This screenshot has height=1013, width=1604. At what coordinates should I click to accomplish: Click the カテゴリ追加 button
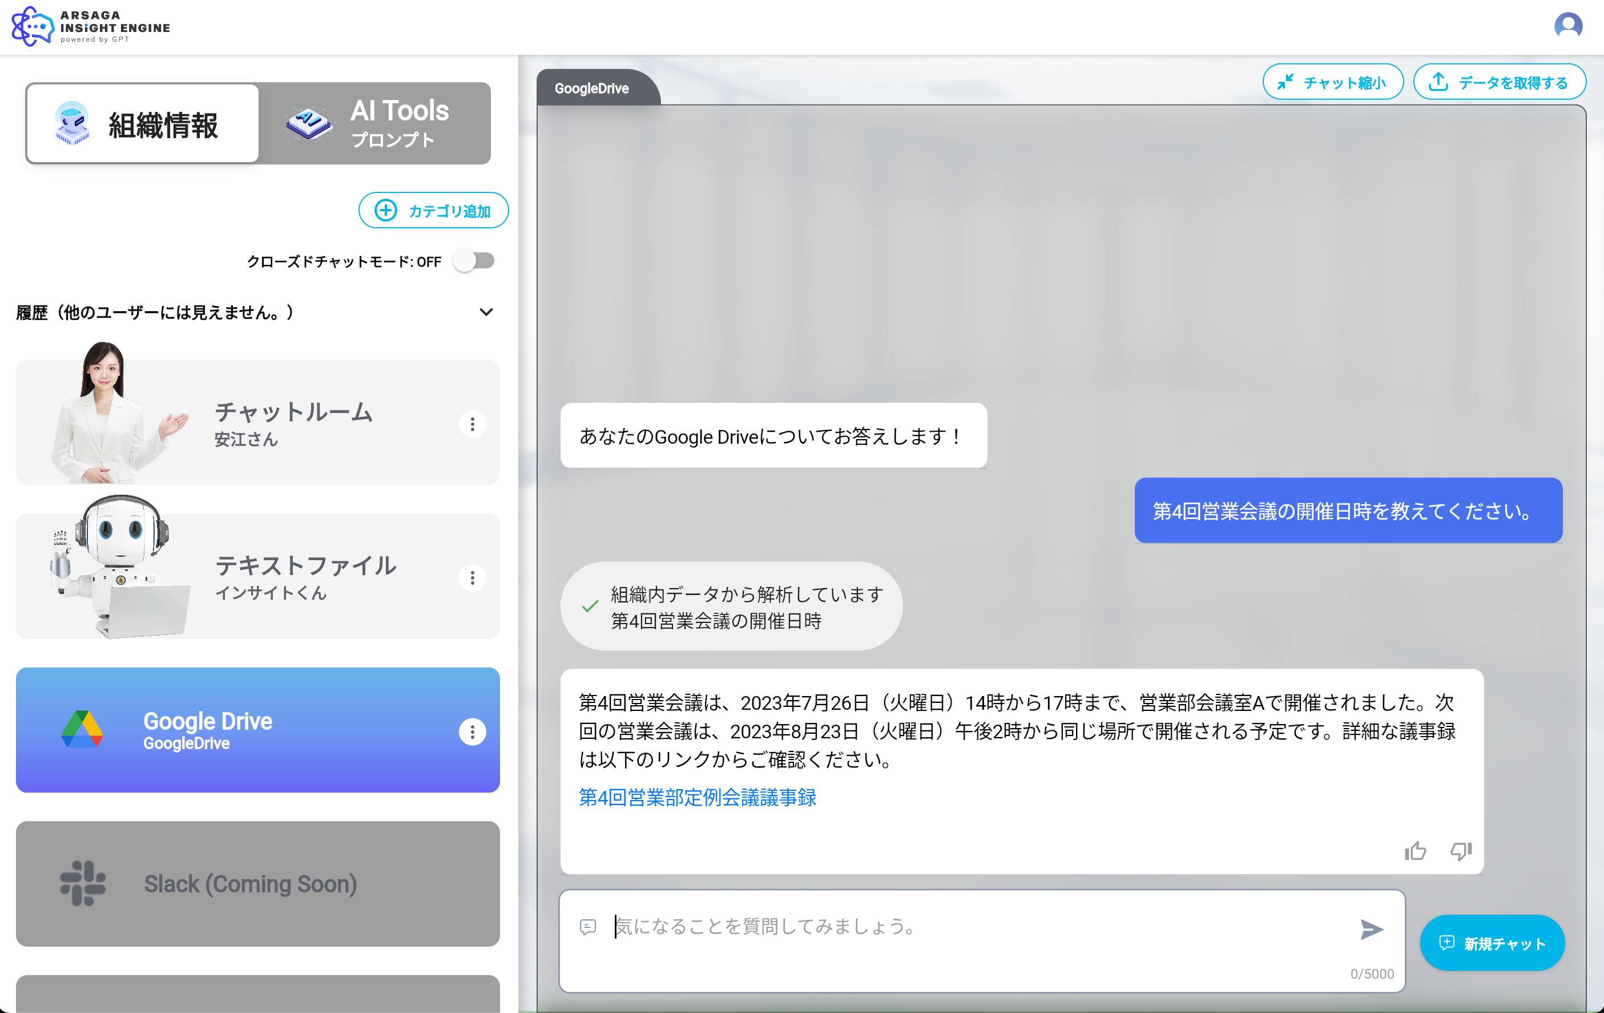click(433, 211)
